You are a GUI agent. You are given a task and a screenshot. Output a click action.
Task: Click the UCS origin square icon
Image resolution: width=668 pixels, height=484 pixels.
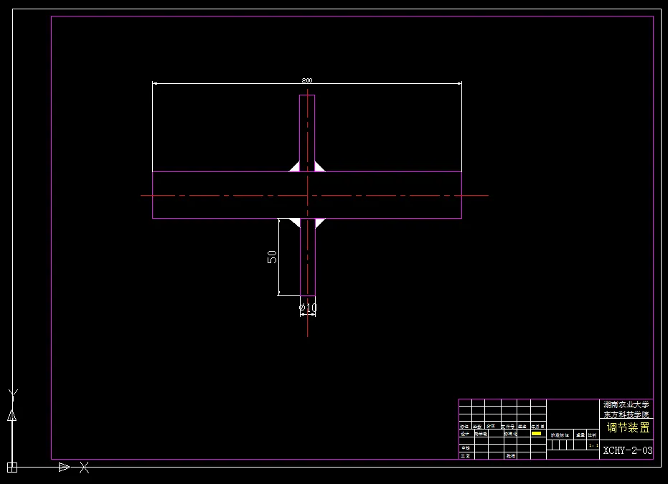pyautogui.click(x=12, y=467)
